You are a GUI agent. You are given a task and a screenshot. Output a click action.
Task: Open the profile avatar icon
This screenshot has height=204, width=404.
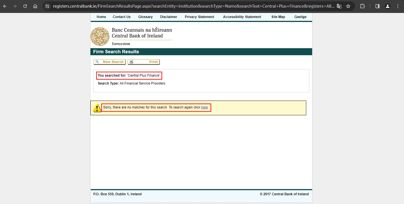tap(388, 6)
